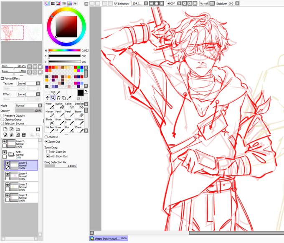The image size is (284, 243).
Task: Click the navigator rotate clockwise button
Action: [35, 72]
